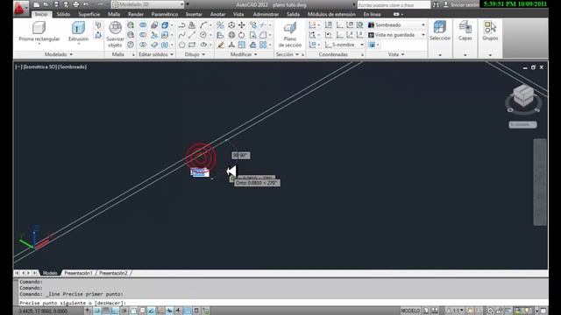Select the Prisma rectangular box tool
Viewport: 561px width, 315px height.
[x=39, y=31]
